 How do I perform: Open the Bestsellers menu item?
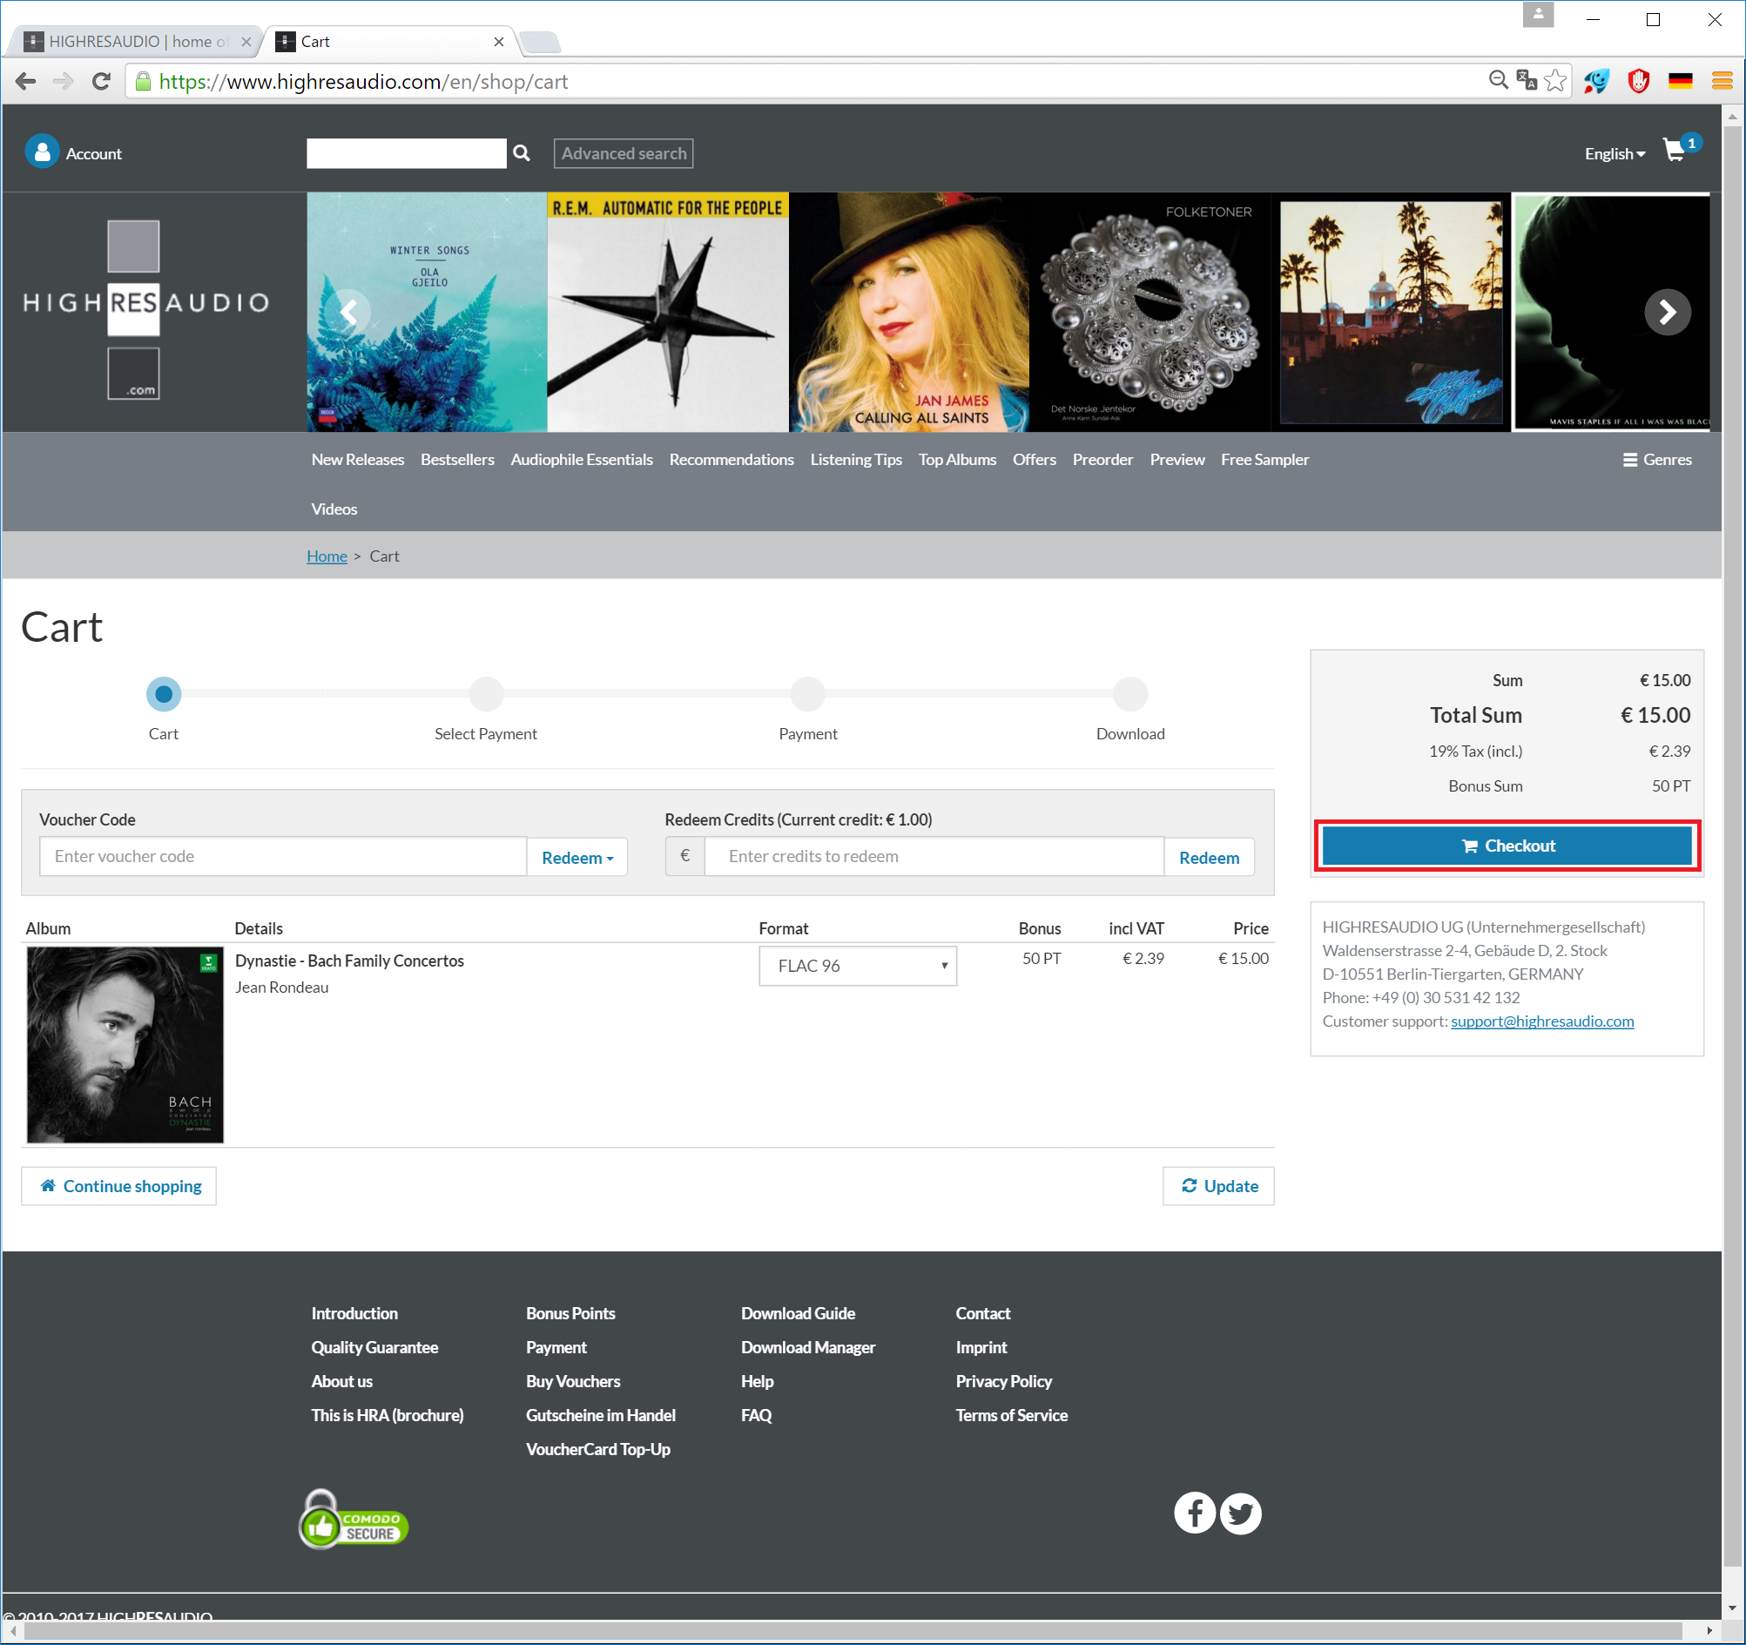pyautogui.click(x=456, y=459)
